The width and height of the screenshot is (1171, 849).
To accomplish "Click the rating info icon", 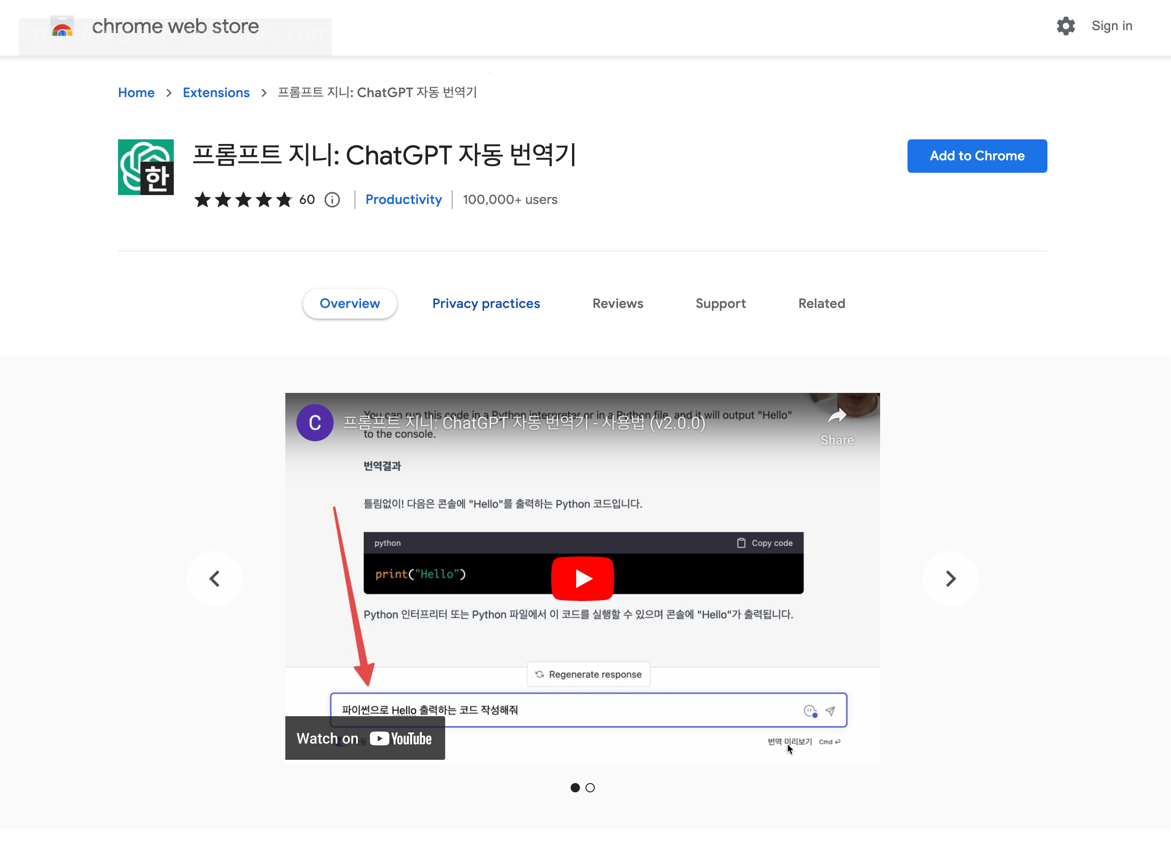I will pyautogui.click(x=332, y=200).
